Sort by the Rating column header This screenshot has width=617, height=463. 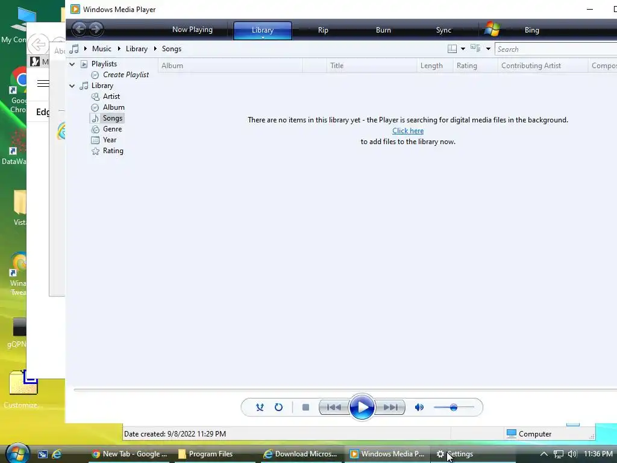pyautogui.click(x=475, y=66)
